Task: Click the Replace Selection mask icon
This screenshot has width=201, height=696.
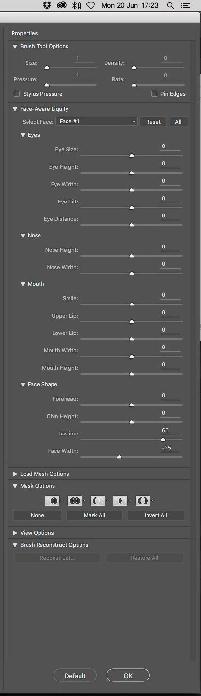Action: tap(52, 501)
